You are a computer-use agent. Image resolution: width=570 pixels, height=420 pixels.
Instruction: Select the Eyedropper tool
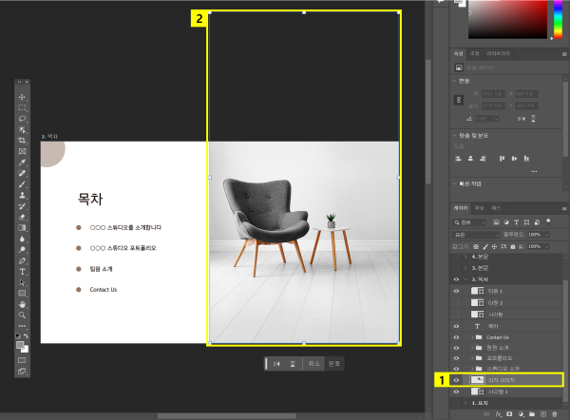pos(22,162)
